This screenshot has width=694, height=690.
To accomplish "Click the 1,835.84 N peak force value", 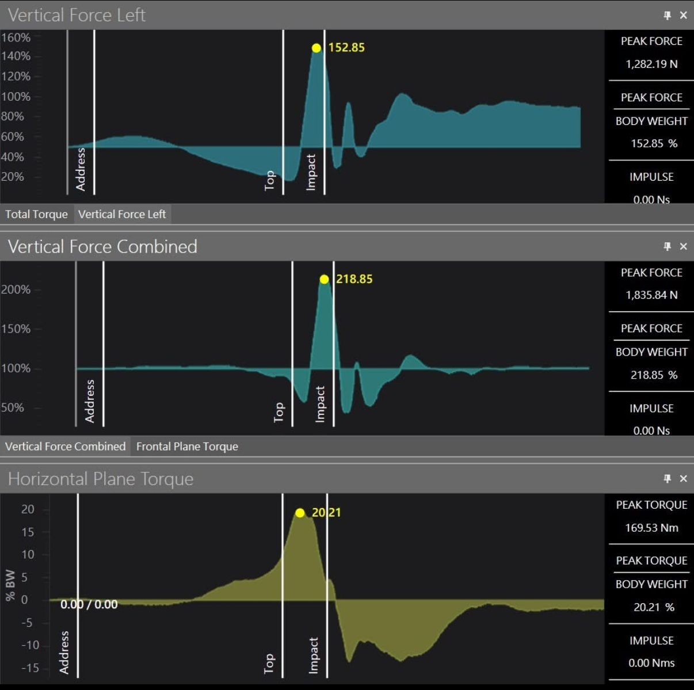I will [x=651, y=295].
